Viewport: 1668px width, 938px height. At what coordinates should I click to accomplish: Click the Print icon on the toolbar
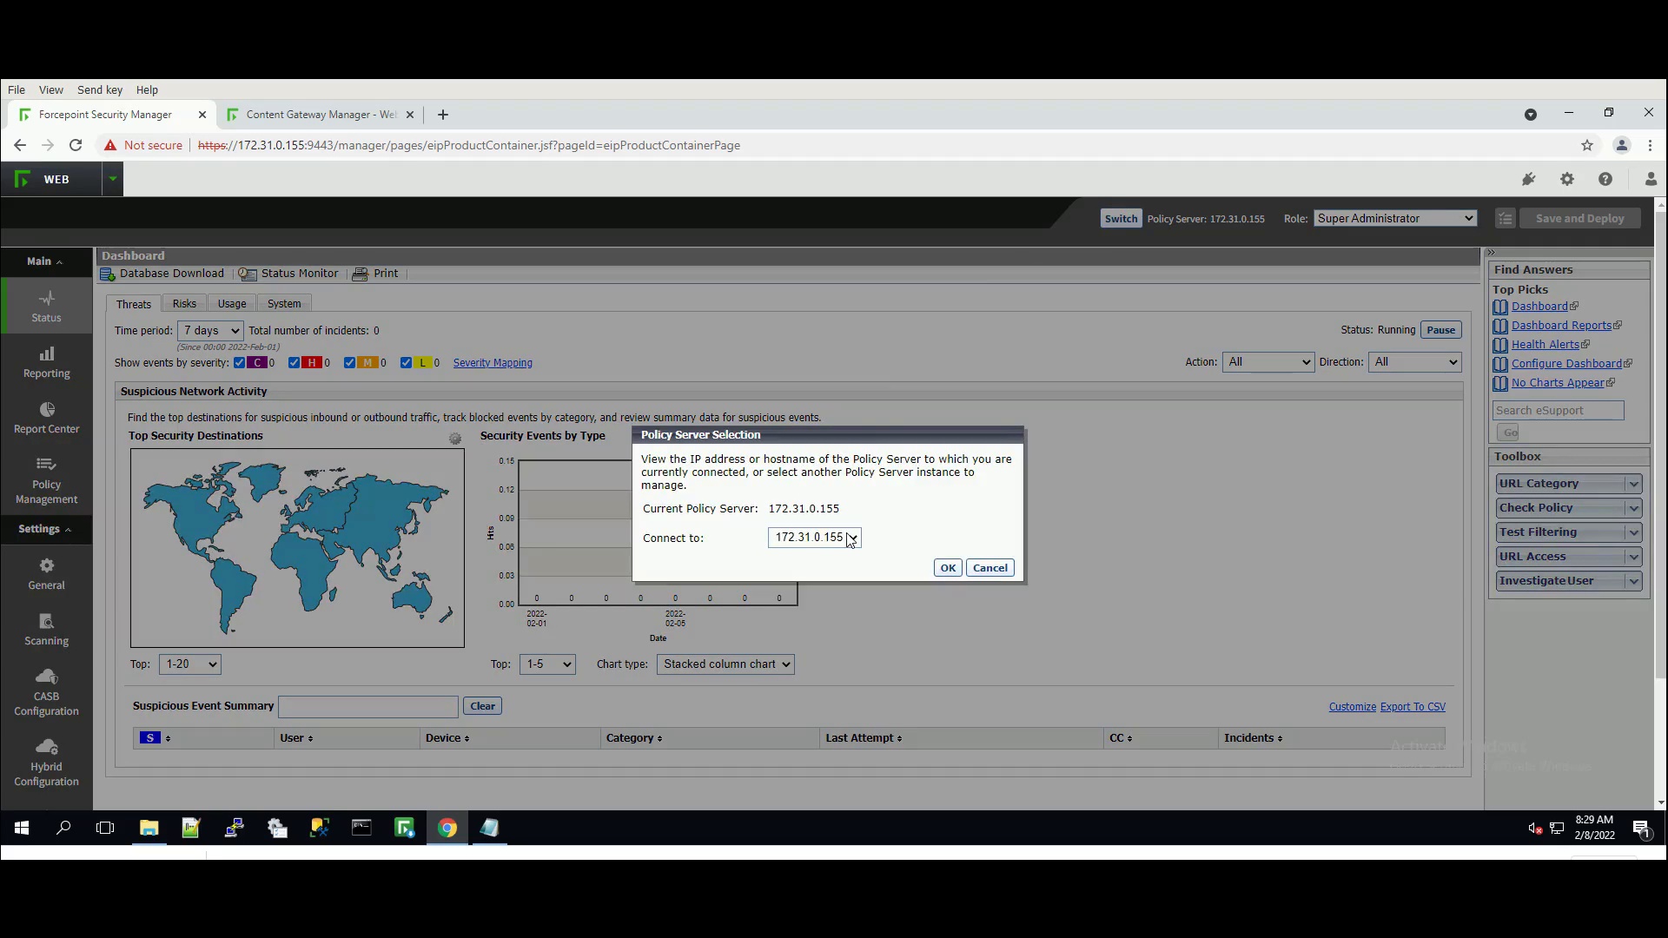pyautogui.click(x=360, y=274)
